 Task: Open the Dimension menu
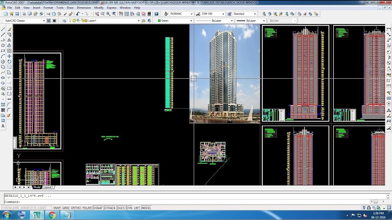84,8
